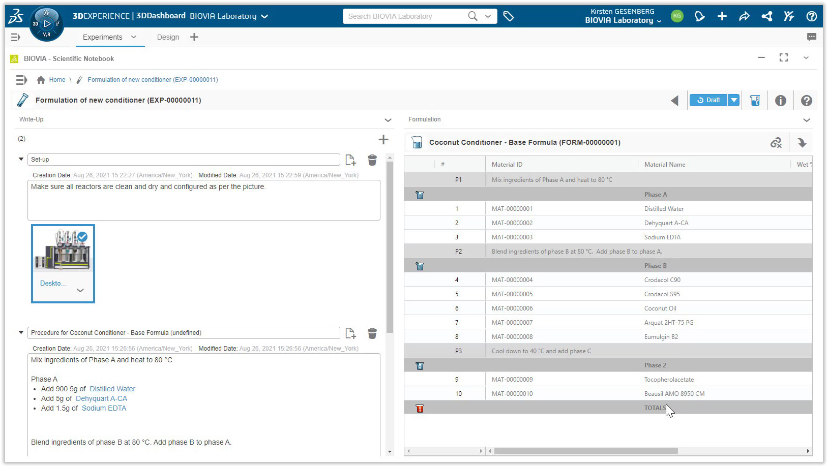Open the information icon in experiment header
Screen dimensions: 828x467
(780, 101)
